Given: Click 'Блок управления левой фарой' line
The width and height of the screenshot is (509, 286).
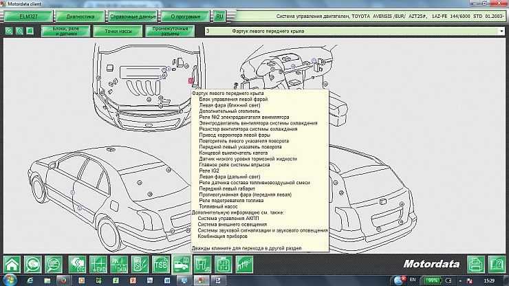Looking at the screenshot, I should click(233, 99).
